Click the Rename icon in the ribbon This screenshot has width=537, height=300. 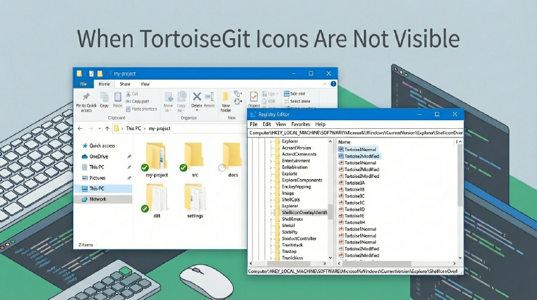209,97
